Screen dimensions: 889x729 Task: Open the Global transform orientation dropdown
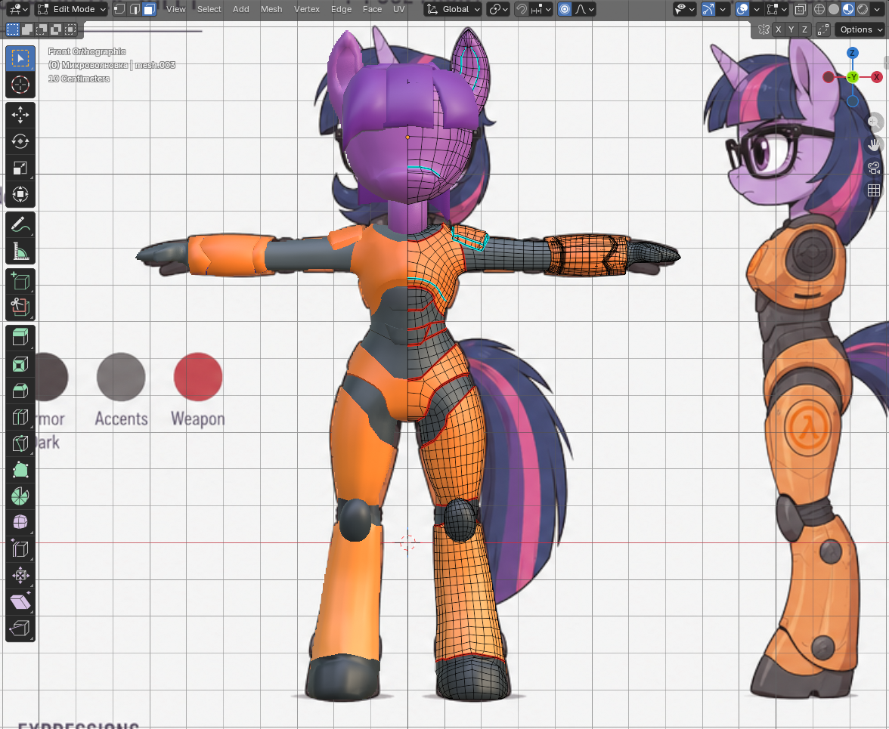453,9
